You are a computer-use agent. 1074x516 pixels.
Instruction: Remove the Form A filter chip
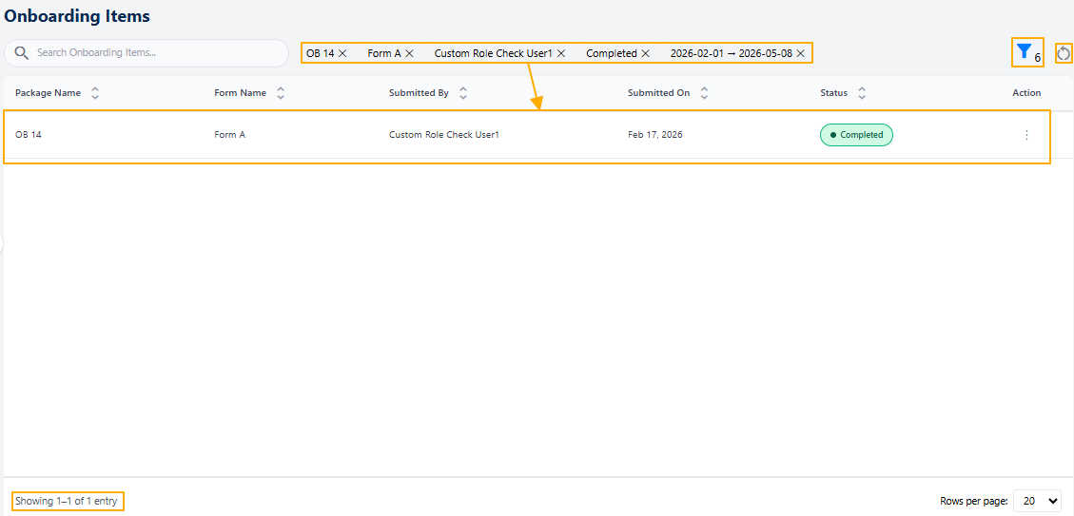[409, 52]
